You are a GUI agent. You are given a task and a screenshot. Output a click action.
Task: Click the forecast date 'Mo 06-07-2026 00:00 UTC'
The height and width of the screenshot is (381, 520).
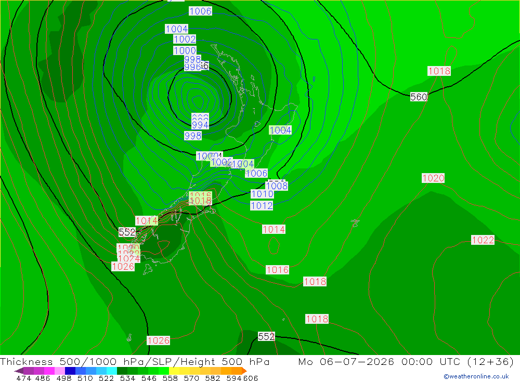(380, 361)
